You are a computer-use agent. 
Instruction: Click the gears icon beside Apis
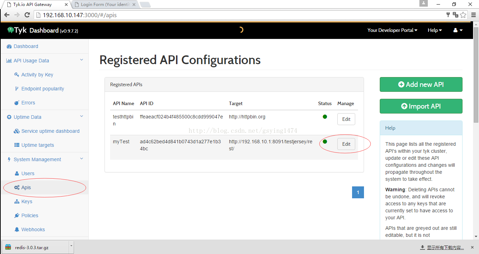tap(16, 187)
